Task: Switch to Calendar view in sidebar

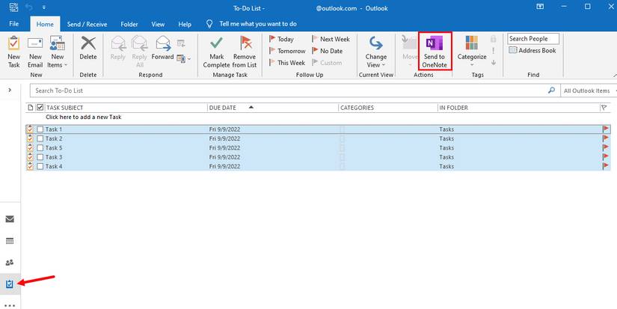Action: click(10, 241)
